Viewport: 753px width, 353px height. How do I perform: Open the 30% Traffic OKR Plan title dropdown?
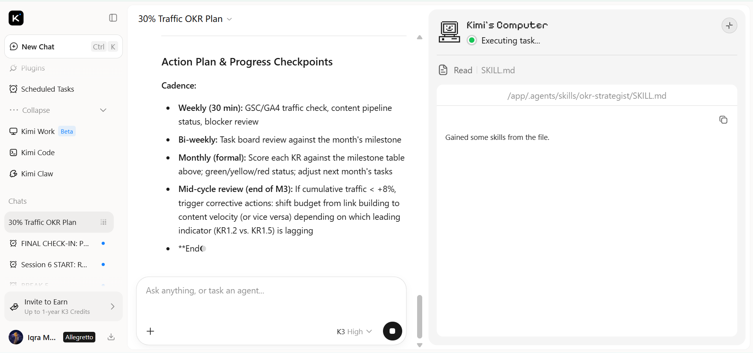click(185, 19)
